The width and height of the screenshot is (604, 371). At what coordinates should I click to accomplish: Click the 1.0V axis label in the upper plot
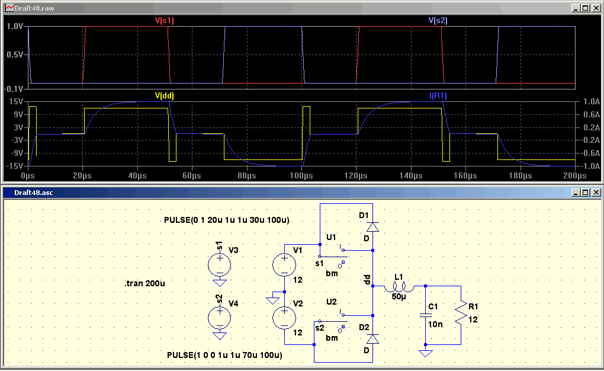pyautogui.click(x=15, y=26)
